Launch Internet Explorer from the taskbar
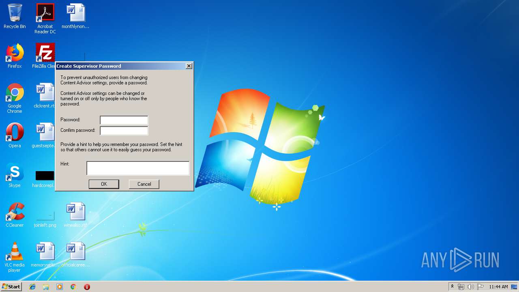 [x=32, y=287]
